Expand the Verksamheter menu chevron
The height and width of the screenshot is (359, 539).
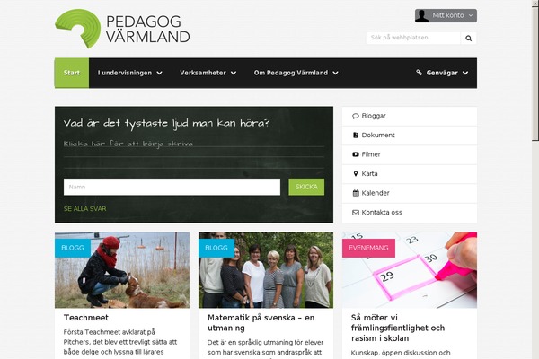click(234, 73)
